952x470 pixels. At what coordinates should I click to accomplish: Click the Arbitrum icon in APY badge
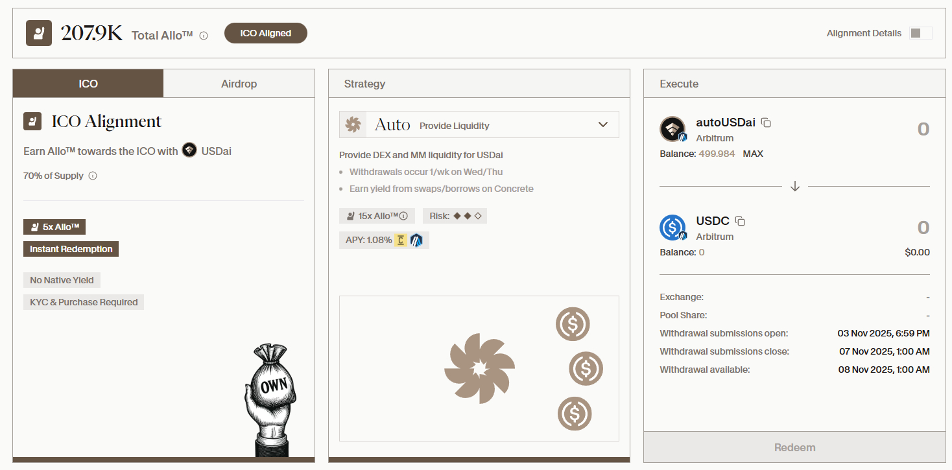tap(416, 240)
